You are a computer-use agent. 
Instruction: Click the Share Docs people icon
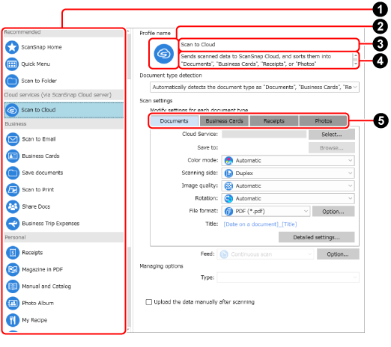13,206
